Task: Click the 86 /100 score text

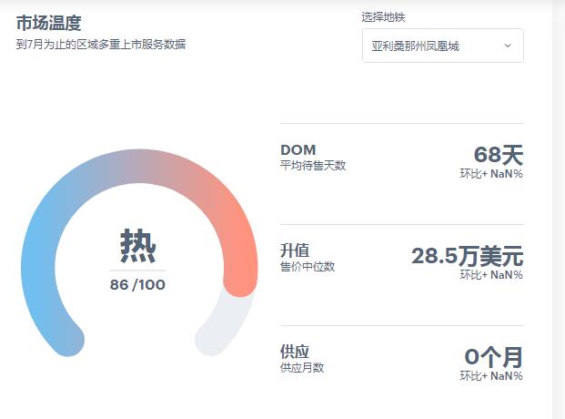Action: point(138,284)
